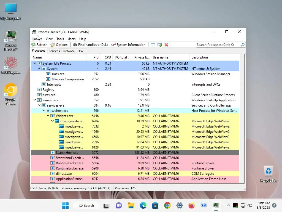Sort by the PID column header
This screenshot has height=212, width=282.
[93, 57]
